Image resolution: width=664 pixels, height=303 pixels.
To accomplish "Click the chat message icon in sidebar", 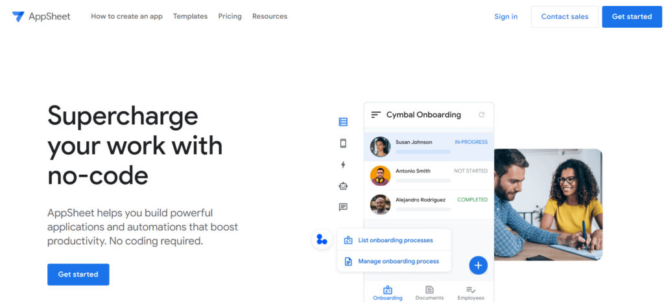I will (x=343, y=207).
